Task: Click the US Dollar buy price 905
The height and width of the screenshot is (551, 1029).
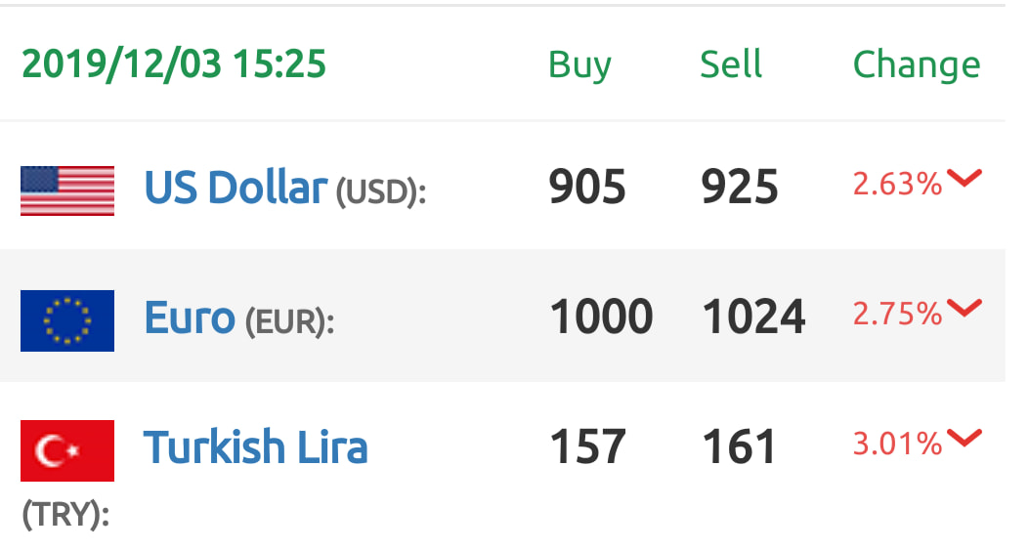Action: (587, 187)
